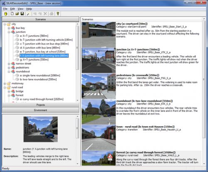Click the pedestrians crosswalk scenario thumbnail

click(x=99, y=86)
